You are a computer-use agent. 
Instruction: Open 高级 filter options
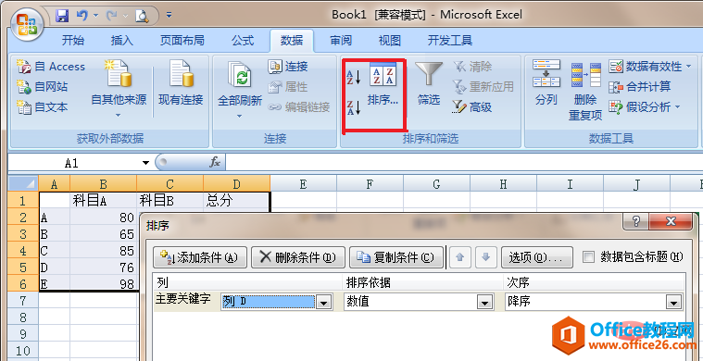coord(472,107)
